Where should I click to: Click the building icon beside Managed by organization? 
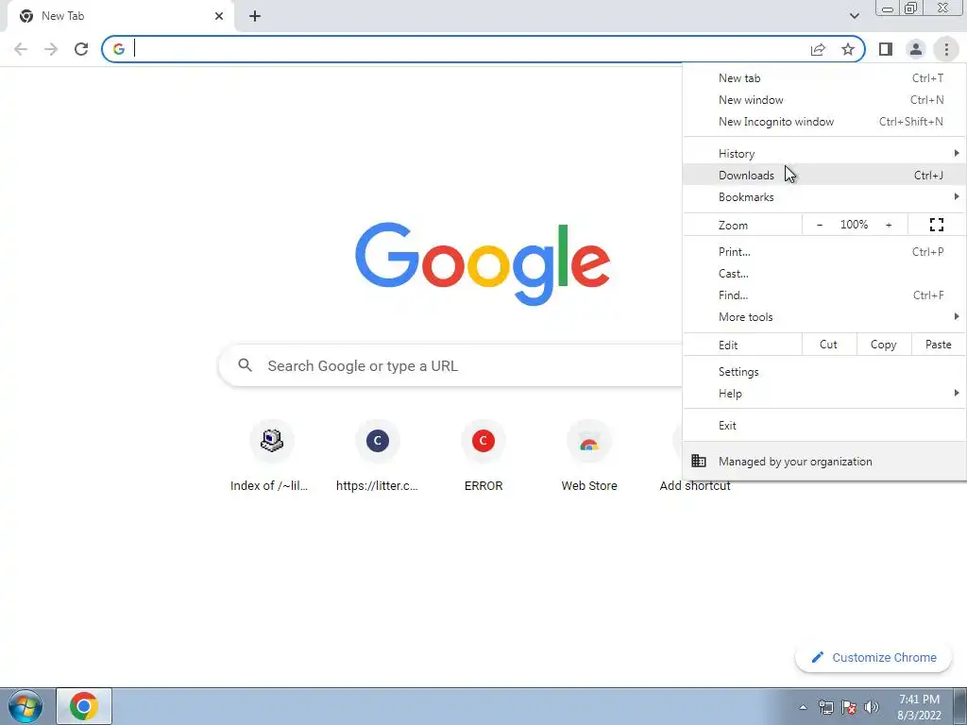point(699,461)
